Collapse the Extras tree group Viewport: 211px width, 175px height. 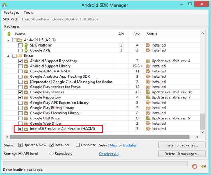point(8,56)
